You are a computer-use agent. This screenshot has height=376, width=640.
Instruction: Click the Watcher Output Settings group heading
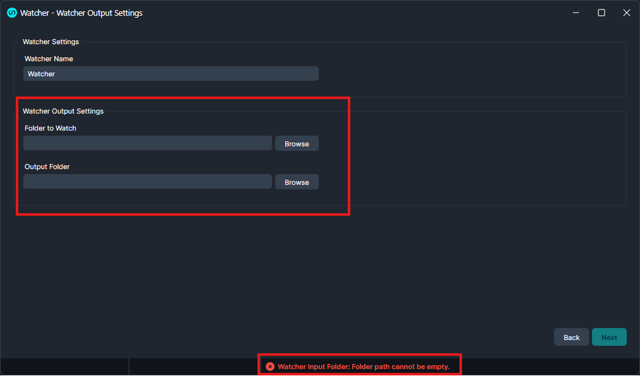coord(63,111)
